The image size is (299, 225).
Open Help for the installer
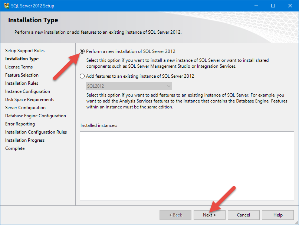point(278,215)
